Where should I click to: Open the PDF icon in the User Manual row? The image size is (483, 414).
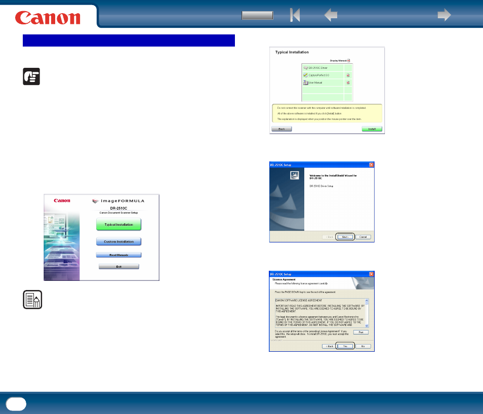348,82
